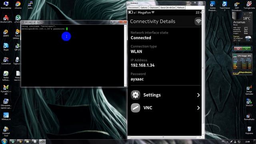Open the folder explorer taskbar button
The width and height of the screenshot is (256, 144).
28,142
